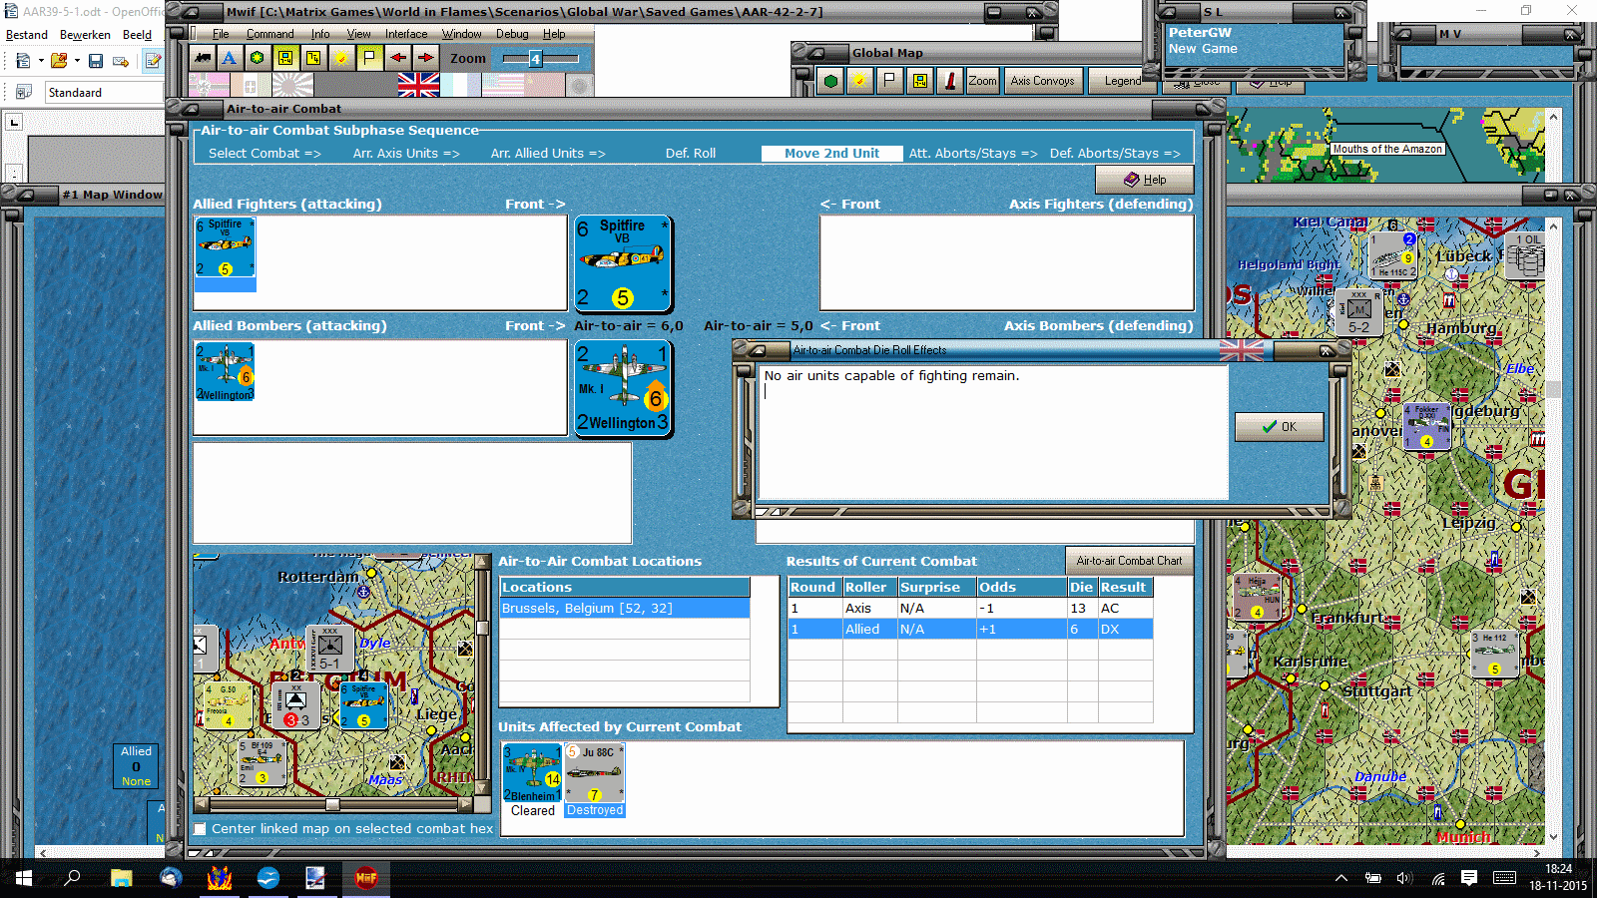Select the United Kingdom flag under the toolbar

pos(418,85)
